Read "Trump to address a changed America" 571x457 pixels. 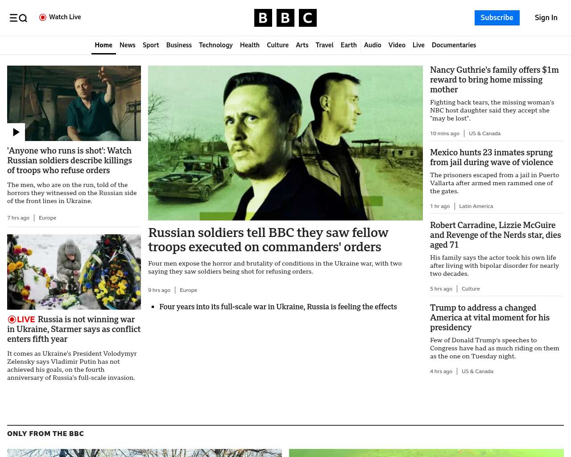[490, 317]
